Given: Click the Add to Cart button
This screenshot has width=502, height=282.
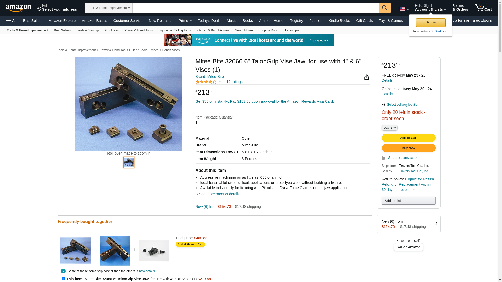Looking at the screenshot, I should coord(408,138).
